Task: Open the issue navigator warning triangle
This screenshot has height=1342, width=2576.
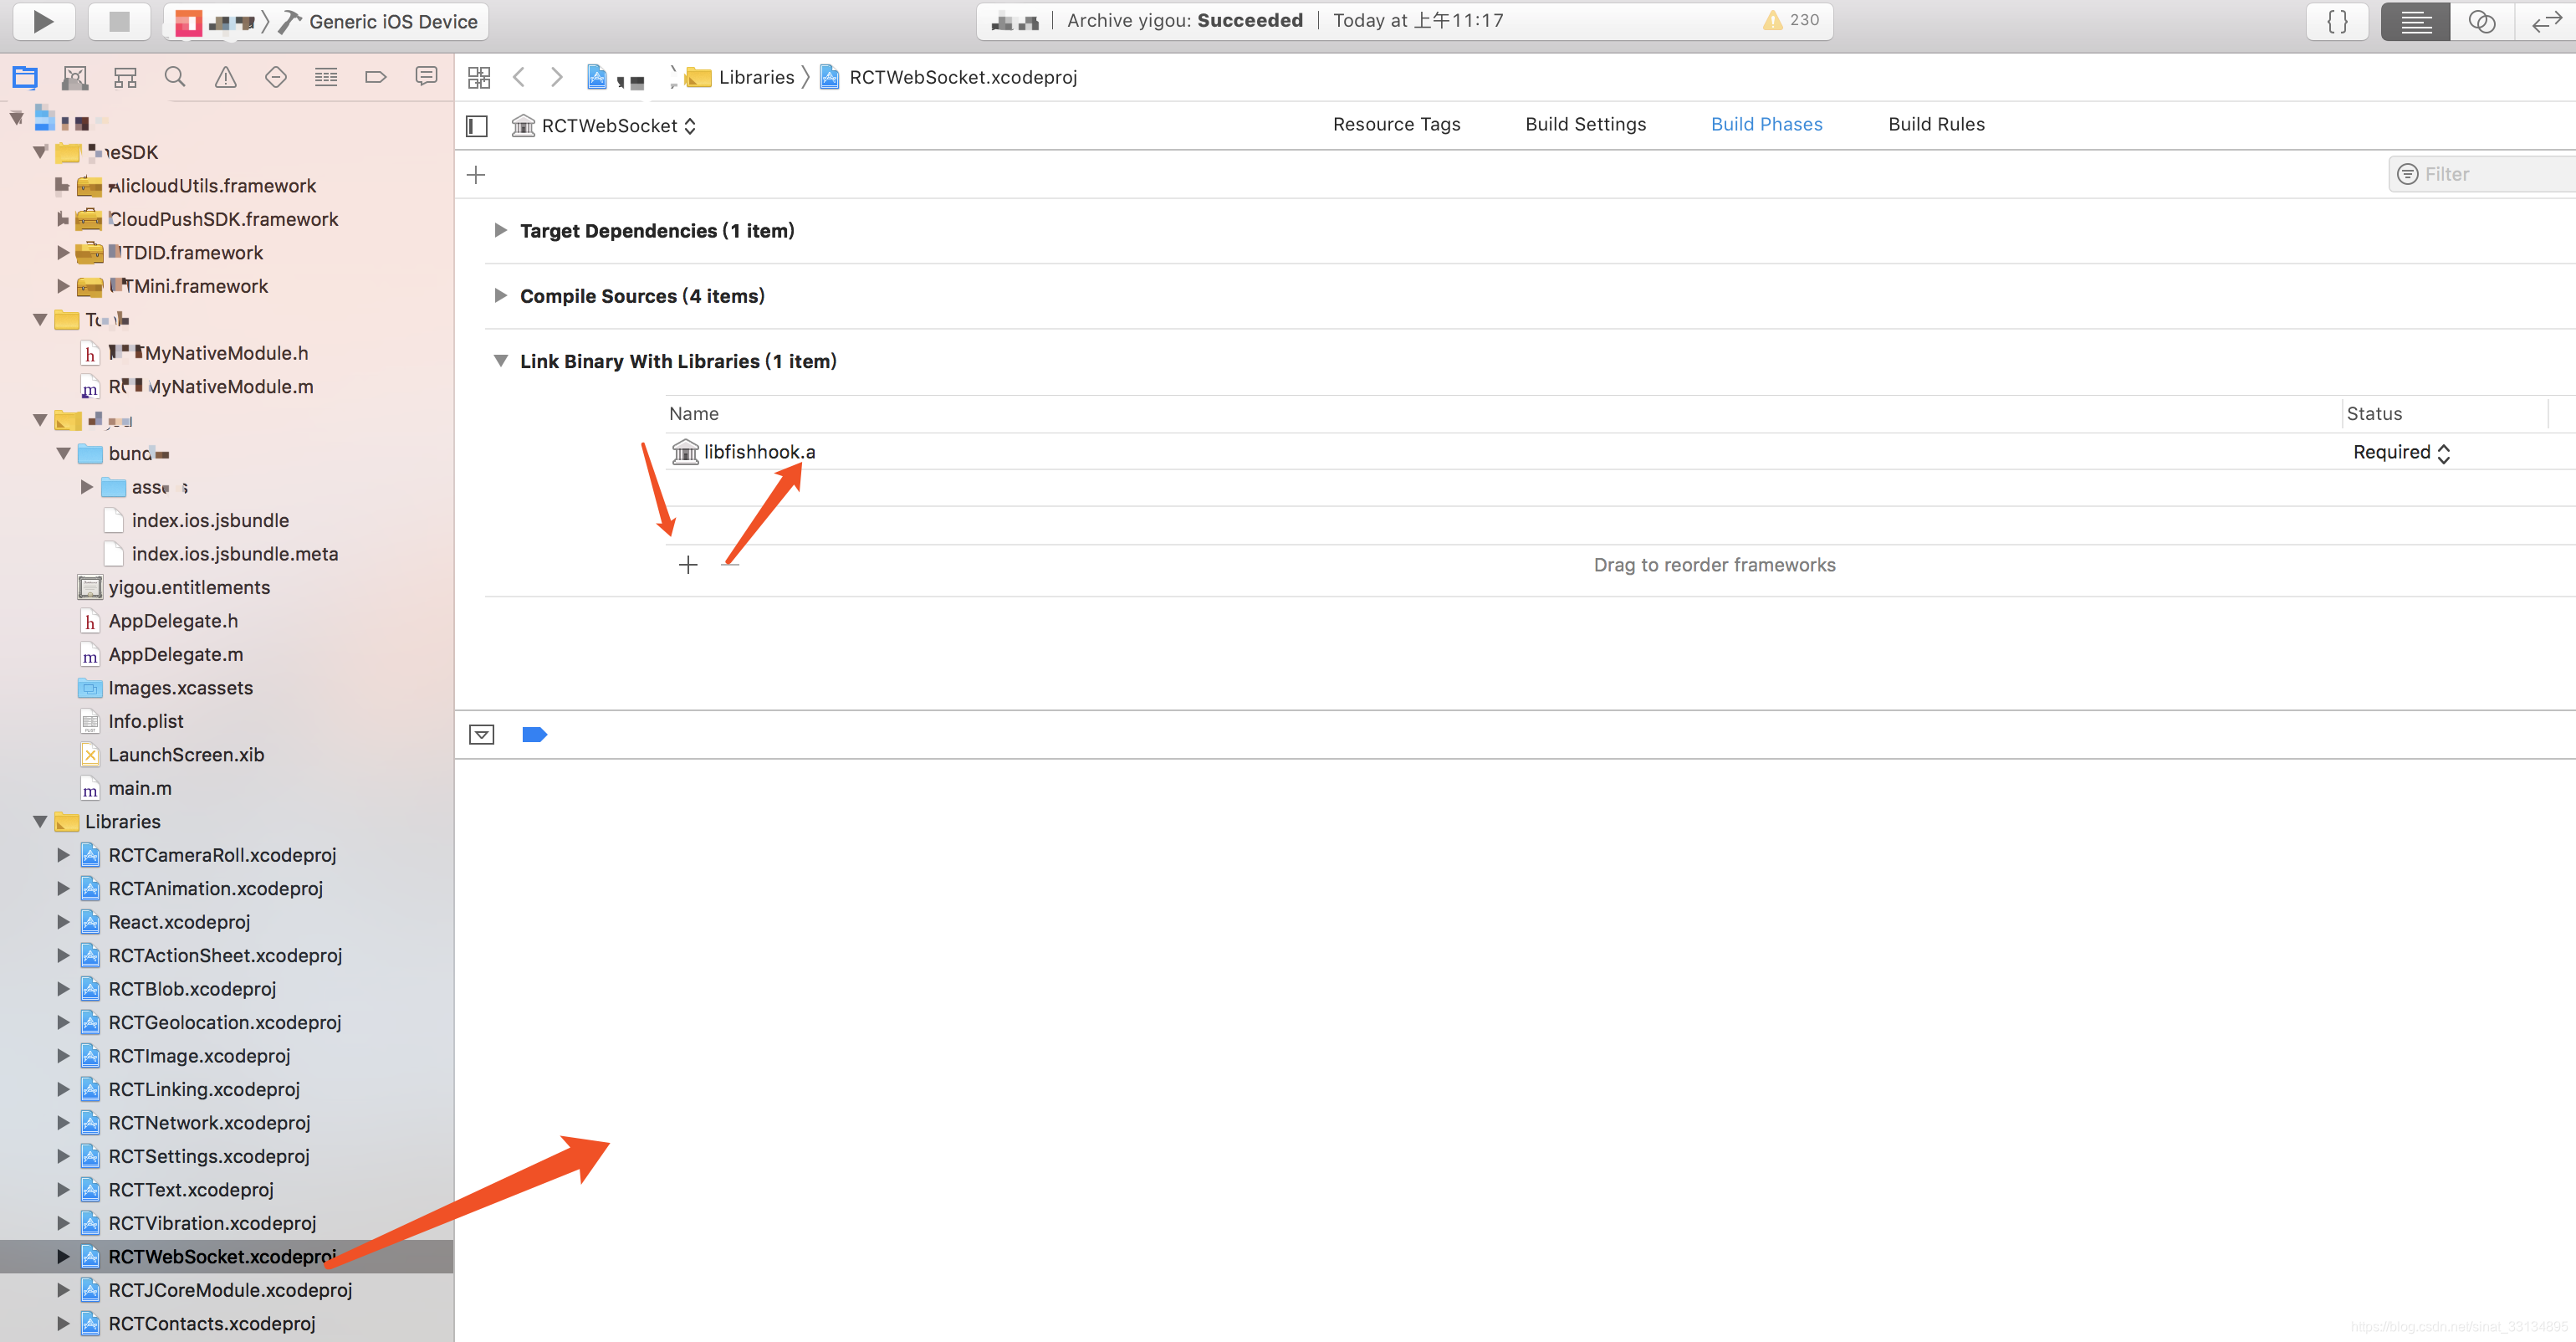Action: pyautogui.click(x=226, y=77)
